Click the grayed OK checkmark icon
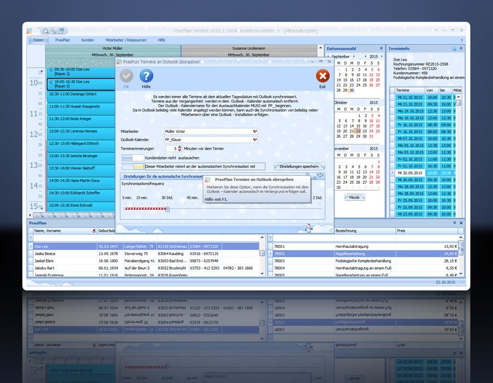 pos(127,76)
